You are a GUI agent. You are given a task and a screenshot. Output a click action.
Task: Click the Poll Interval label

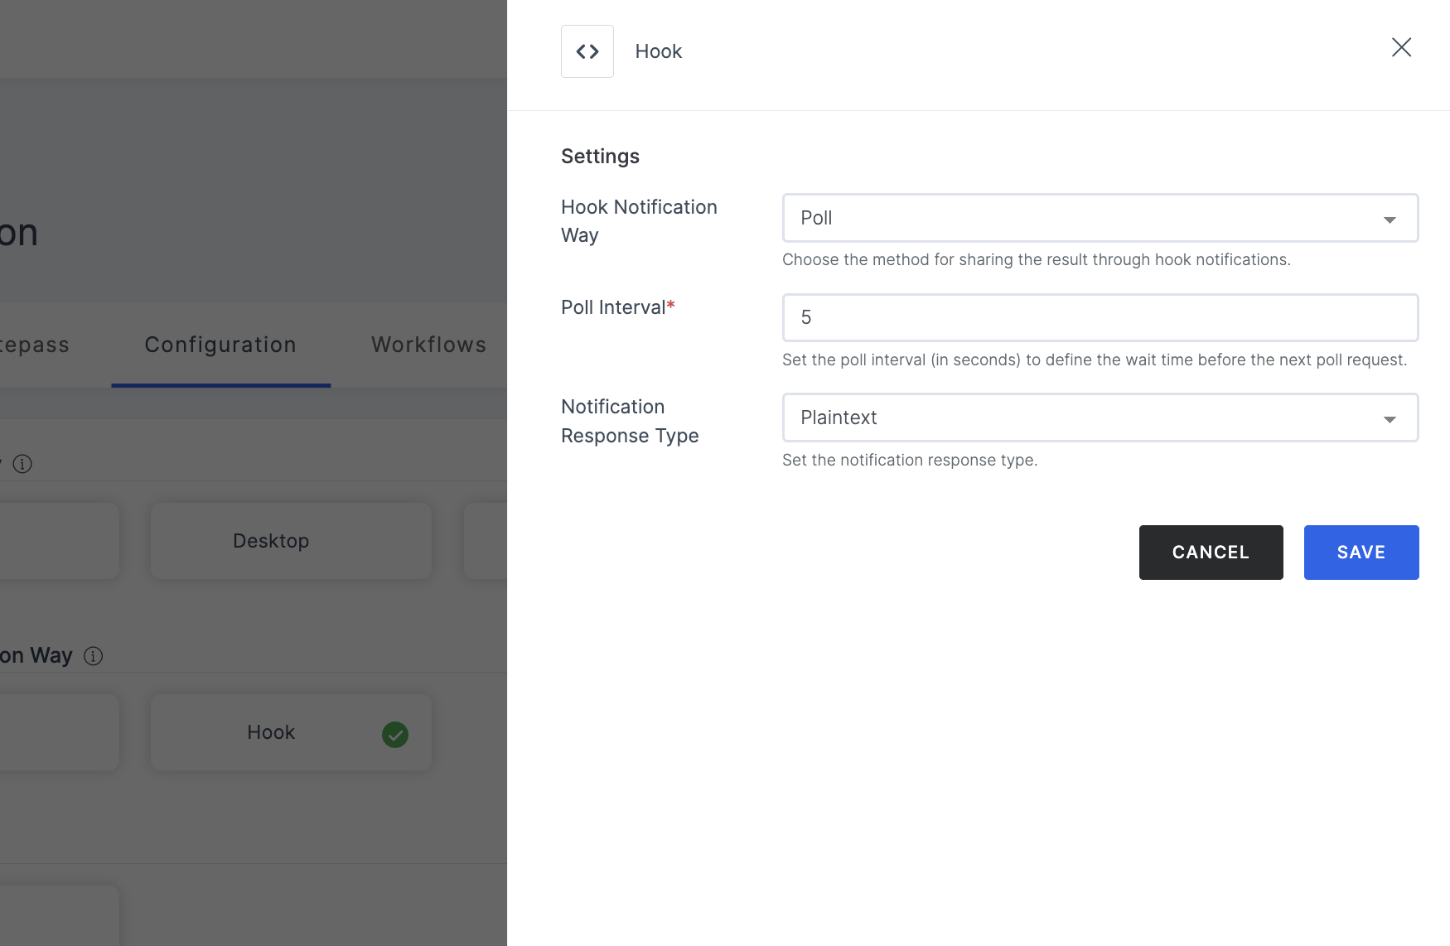click(618, 307)
